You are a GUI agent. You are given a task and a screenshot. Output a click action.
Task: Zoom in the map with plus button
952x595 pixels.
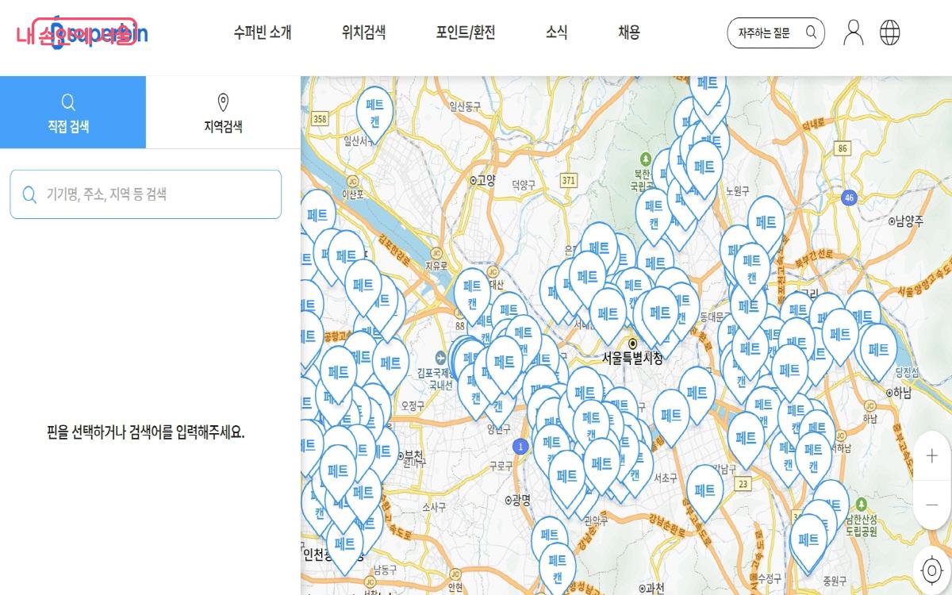click(931, 455)
